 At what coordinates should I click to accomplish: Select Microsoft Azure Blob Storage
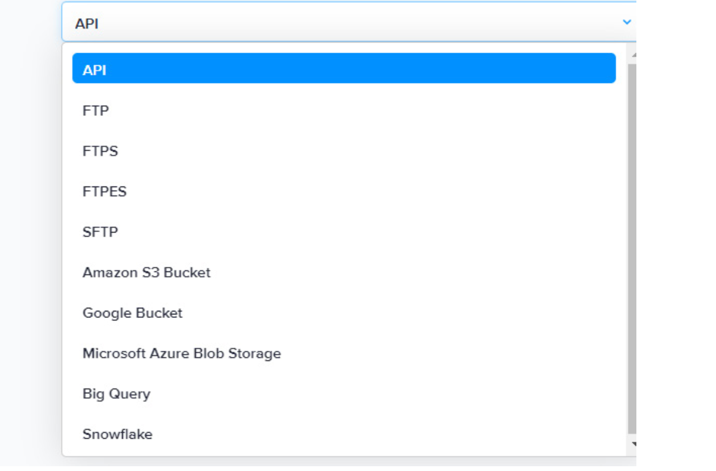tap(181, 353)
